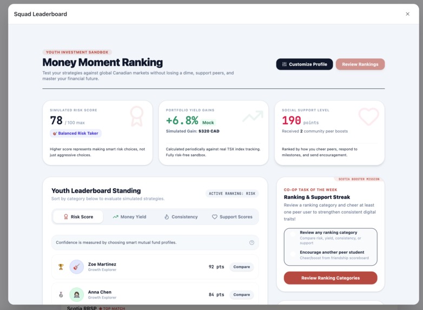The height and width of the screenshot is (310, 423).
Task: Select the 78 risk score value
Action: tap(56, 120)
